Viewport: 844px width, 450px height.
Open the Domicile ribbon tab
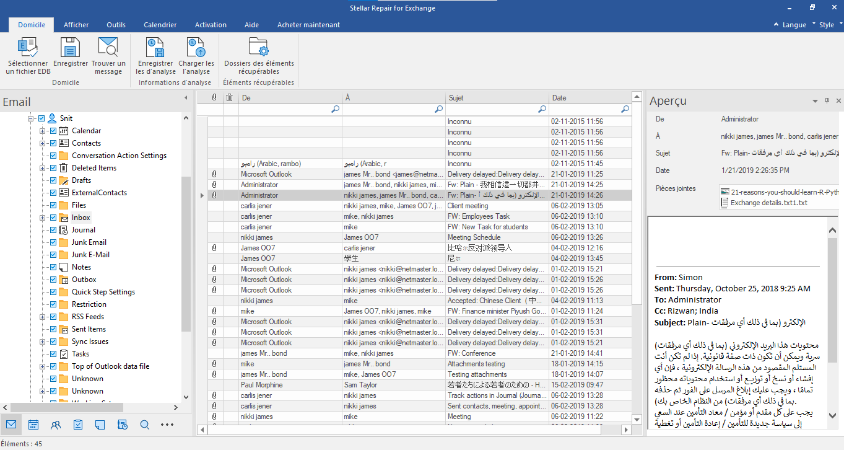point(32,25)
